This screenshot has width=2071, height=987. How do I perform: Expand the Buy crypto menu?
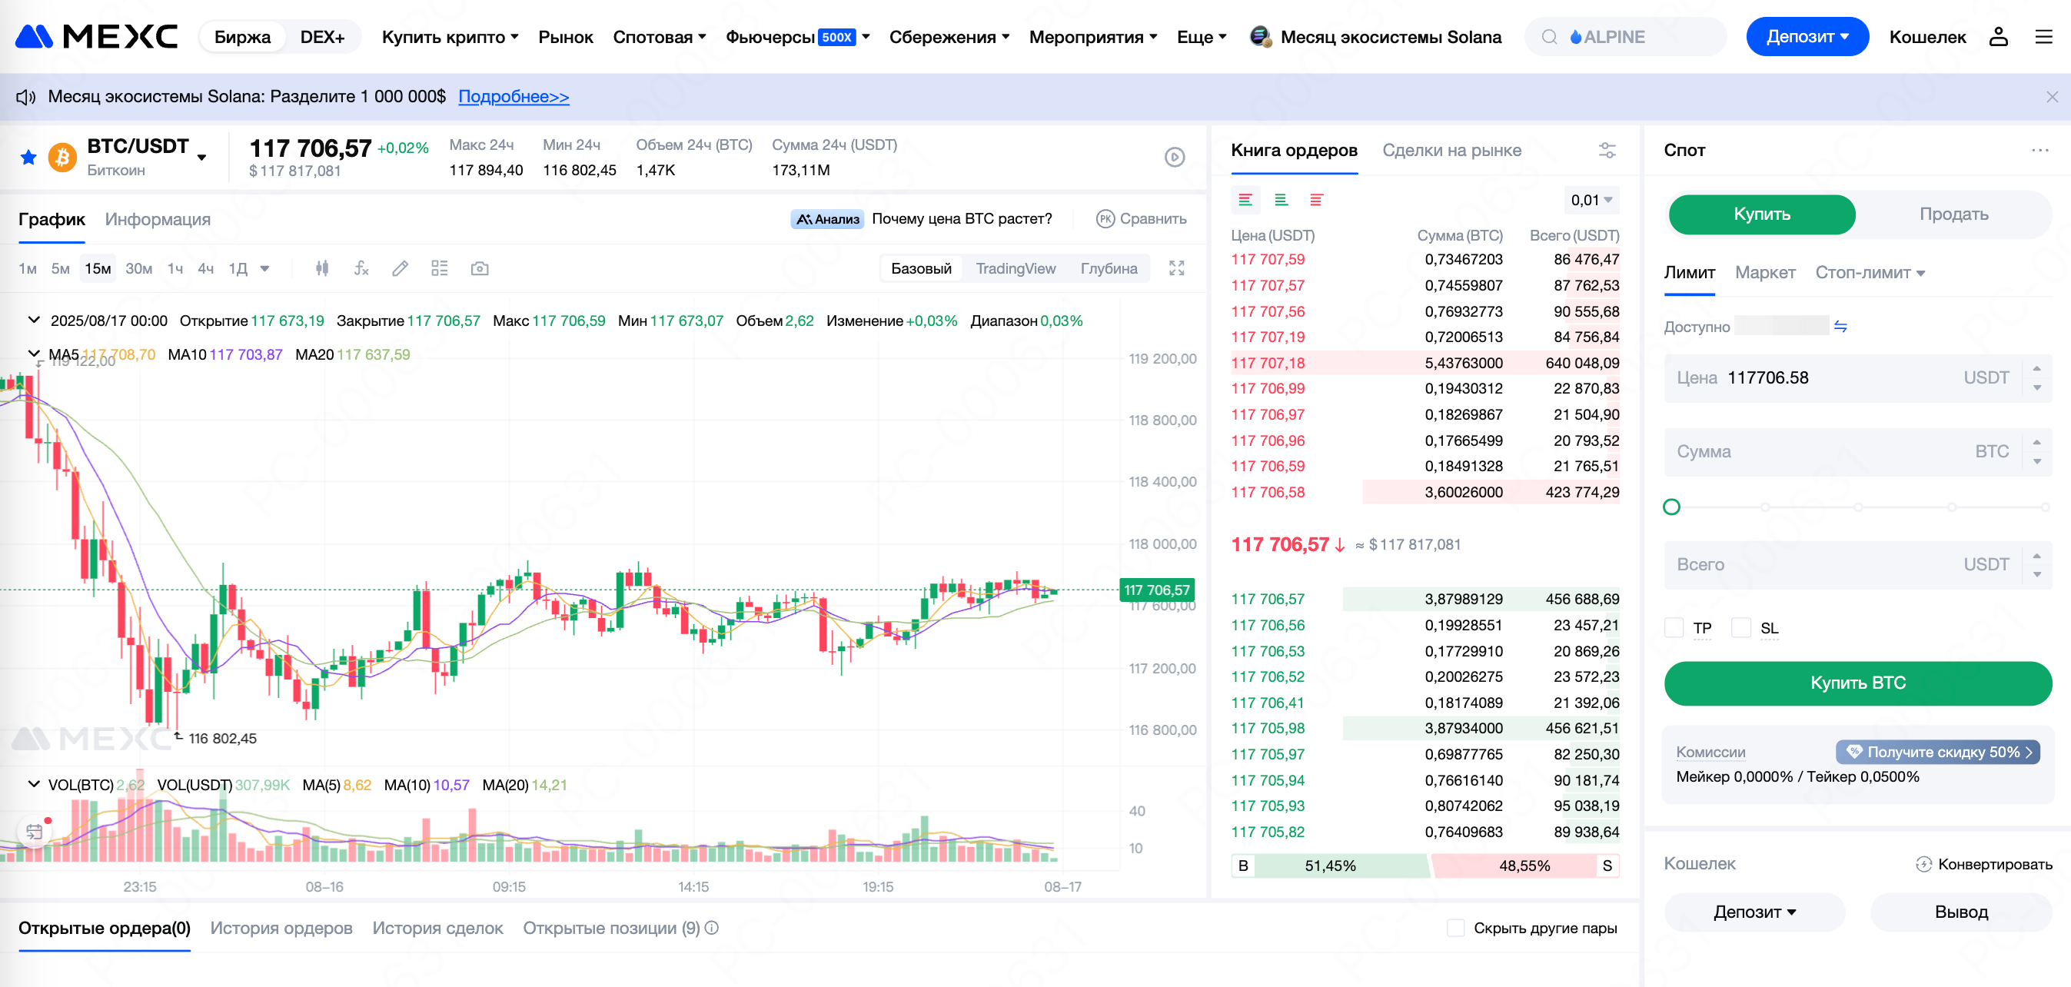(450, 37)
